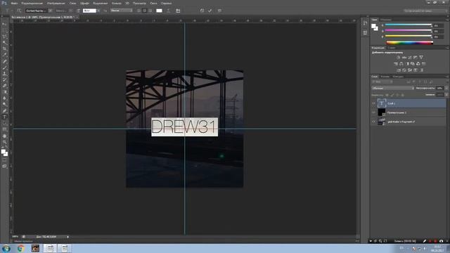Add a Vibrance adjustment
The height and width of the screenshot is (253, 450).
pos(421,58)
